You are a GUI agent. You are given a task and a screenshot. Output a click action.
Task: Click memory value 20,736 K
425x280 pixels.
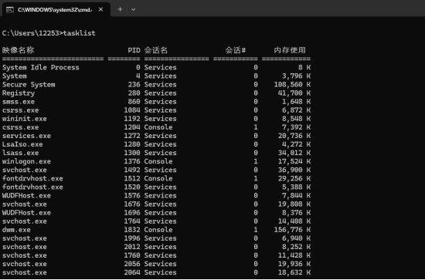[x=294, y=136]
